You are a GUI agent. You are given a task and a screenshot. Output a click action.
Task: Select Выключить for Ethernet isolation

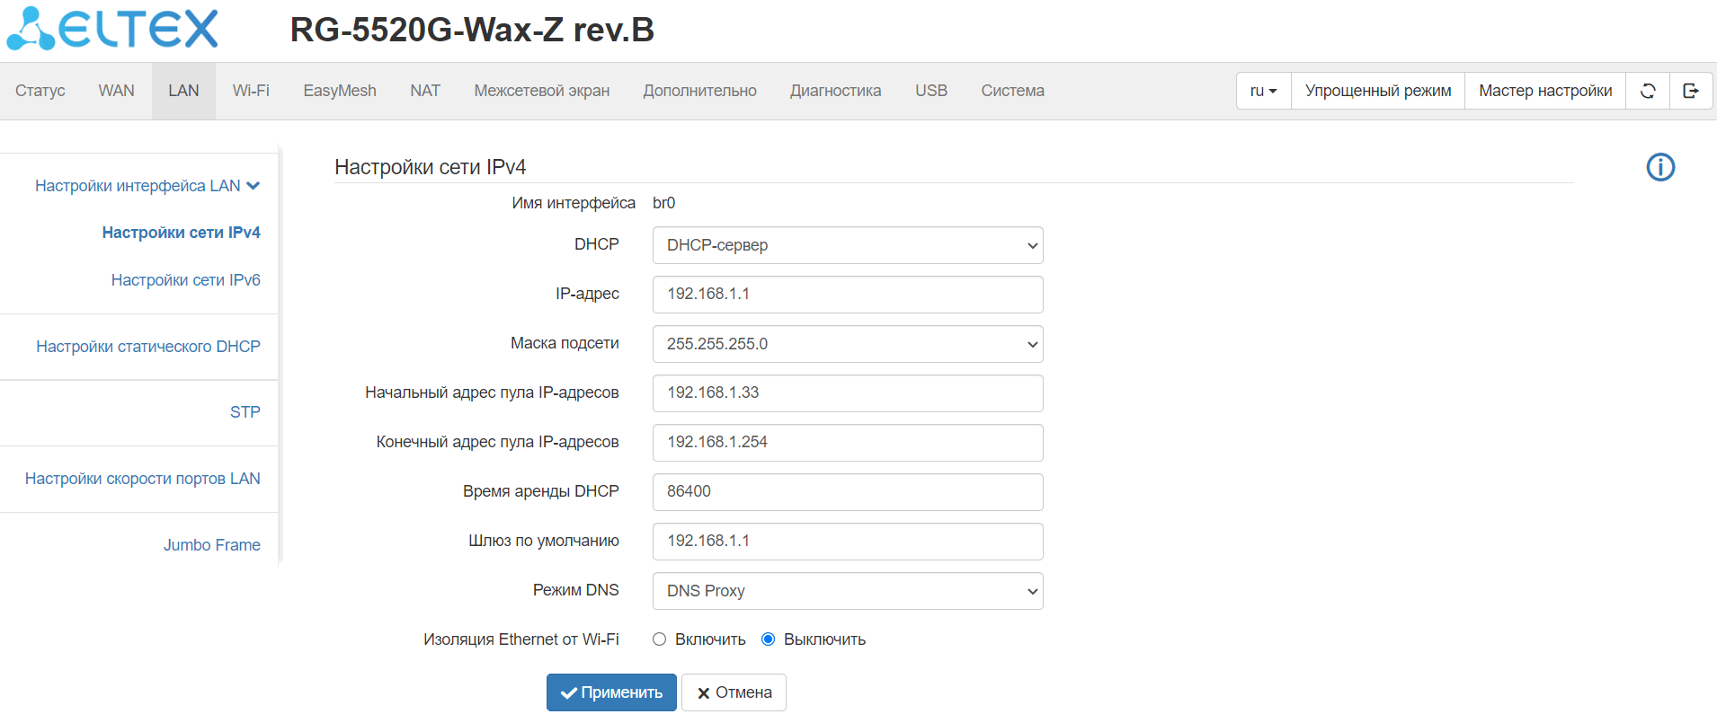(x=769, y=639)
